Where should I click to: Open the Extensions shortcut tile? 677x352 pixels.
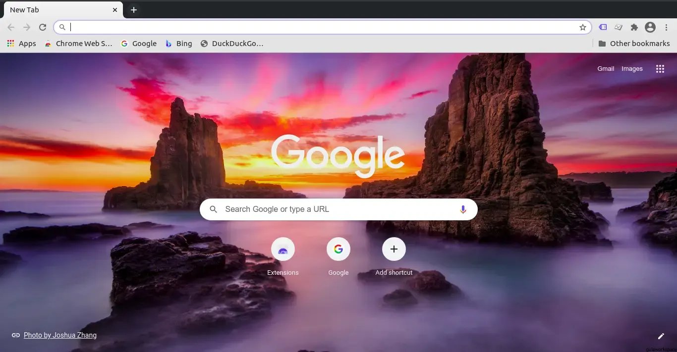(x=283, y=257)
